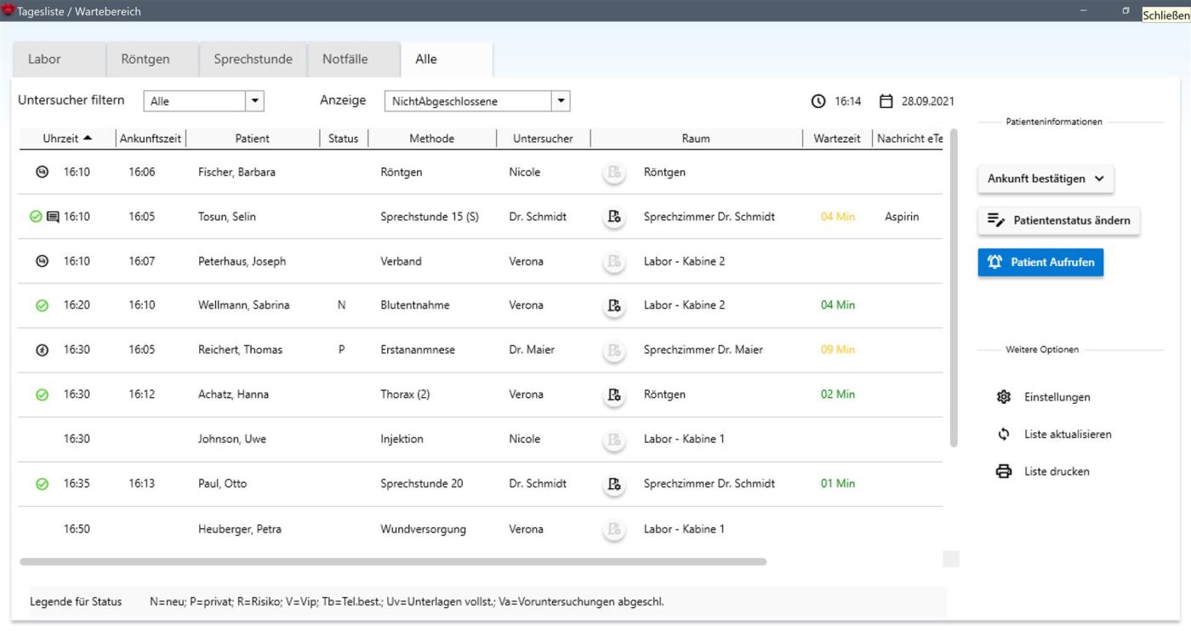This screenshot has height=631, width=1191.
Task: Click the Aspirin message cell
Action: click(902, 217)
